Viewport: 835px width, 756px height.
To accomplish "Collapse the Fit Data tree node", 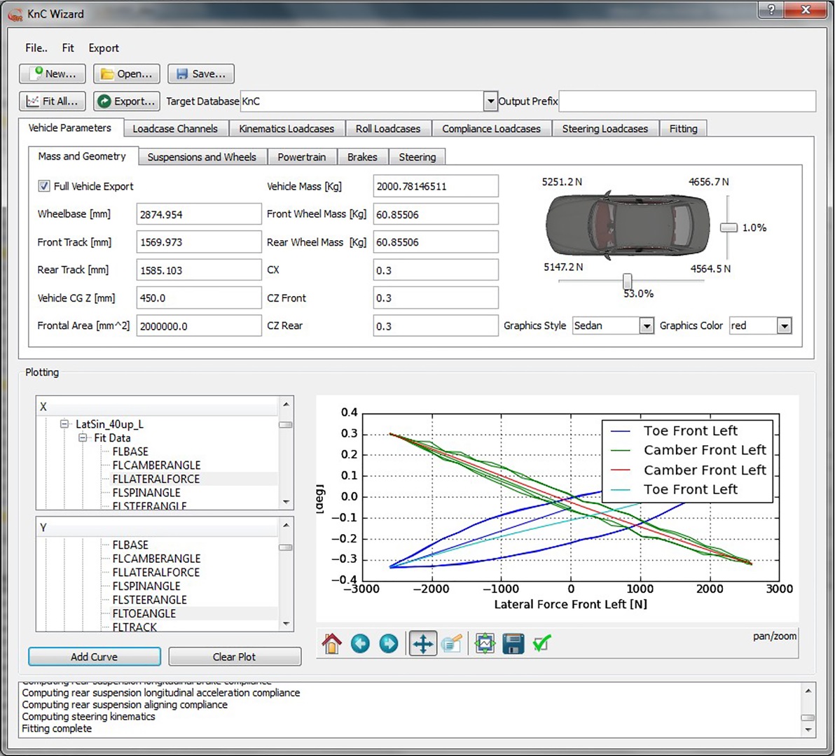I will click(x=83, y=438).
